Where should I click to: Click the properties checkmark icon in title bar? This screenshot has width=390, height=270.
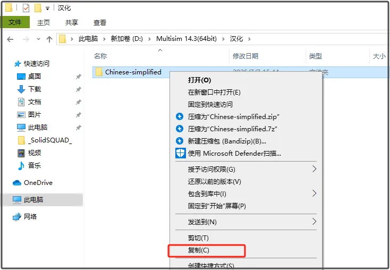26,8
